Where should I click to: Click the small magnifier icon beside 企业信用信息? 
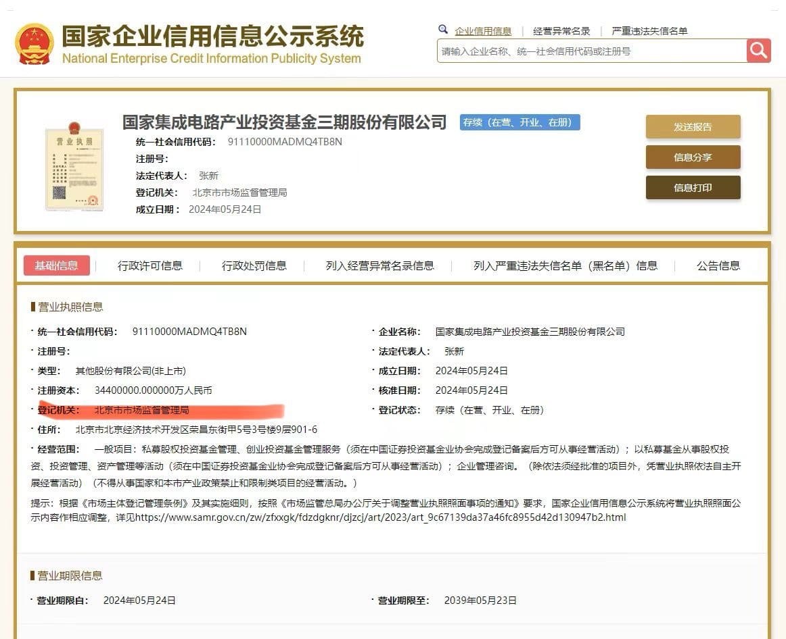point(444,30)
